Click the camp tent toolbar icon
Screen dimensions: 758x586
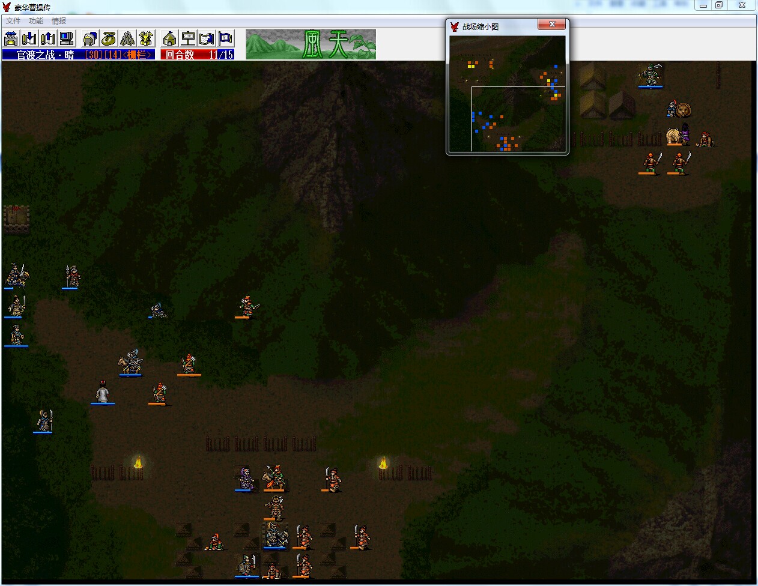point(170,38)
